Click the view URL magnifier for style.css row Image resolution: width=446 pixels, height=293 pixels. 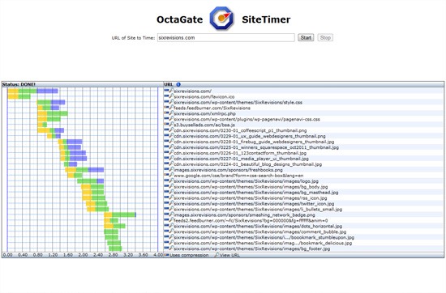coord(171,102)
